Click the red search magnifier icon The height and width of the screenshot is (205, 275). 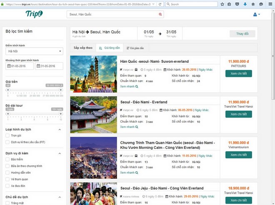click(x=160, y=14)
